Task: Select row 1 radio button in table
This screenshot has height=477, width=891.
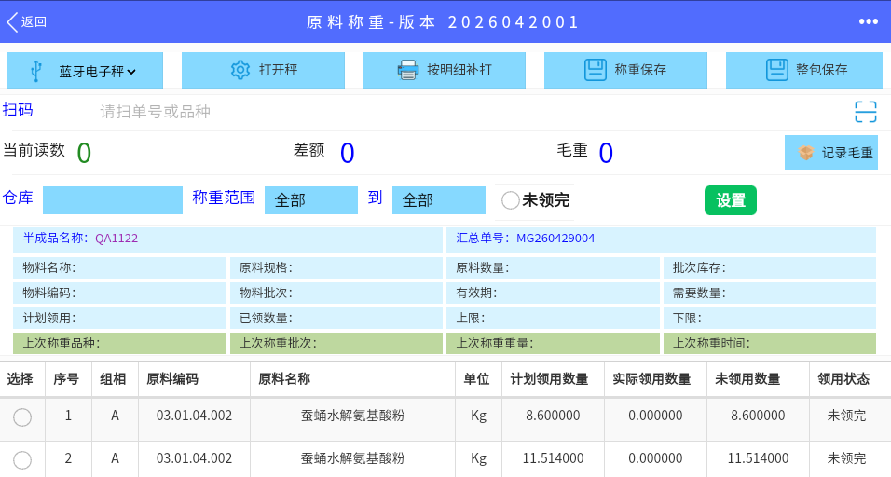Action: (22, 417)
